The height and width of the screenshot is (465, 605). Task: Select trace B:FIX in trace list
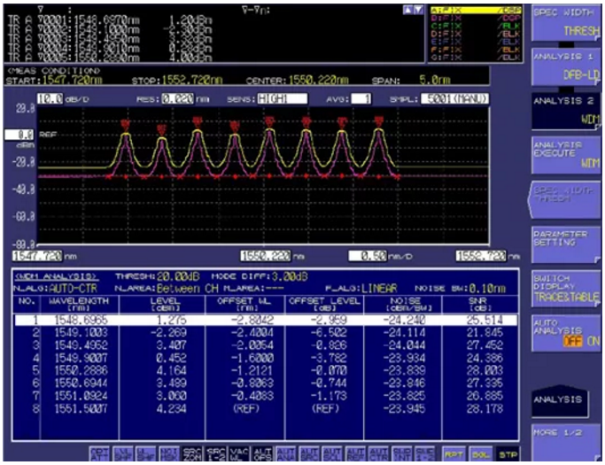click(476, 18)
